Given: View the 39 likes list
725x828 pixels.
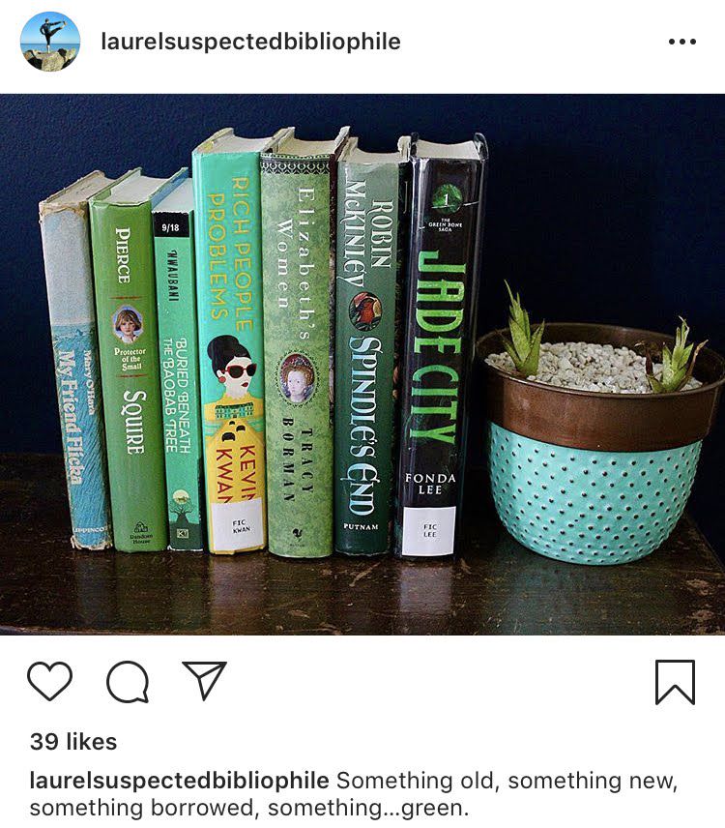Looking at the screenshot, I should pyautogui.click(x=73, y=741).
